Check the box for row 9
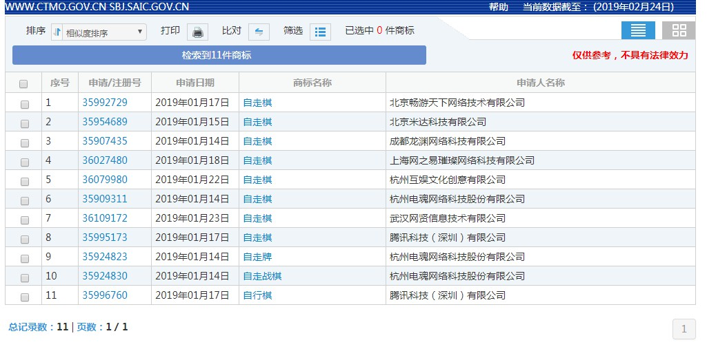The width and height of the screenshot is (707, 349). pyautogui.click(x=24, y=259)
